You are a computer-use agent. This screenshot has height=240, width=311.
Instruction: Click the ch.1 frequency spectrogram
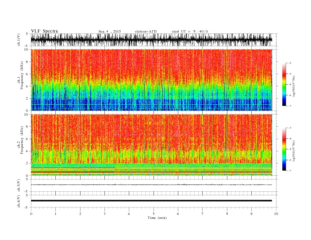[151, 80]
